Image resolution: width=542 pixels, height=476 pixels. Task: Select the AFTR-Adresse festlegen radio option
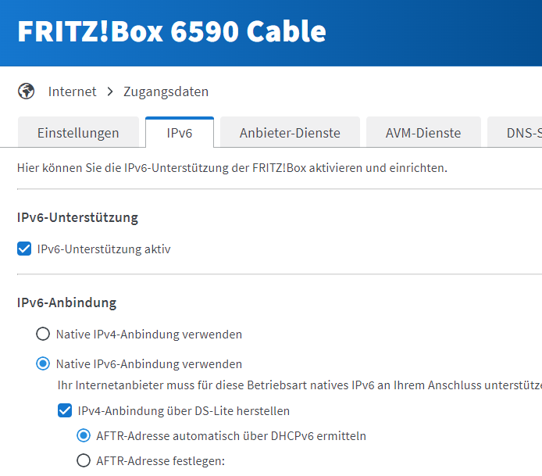(x=84, y=460)
